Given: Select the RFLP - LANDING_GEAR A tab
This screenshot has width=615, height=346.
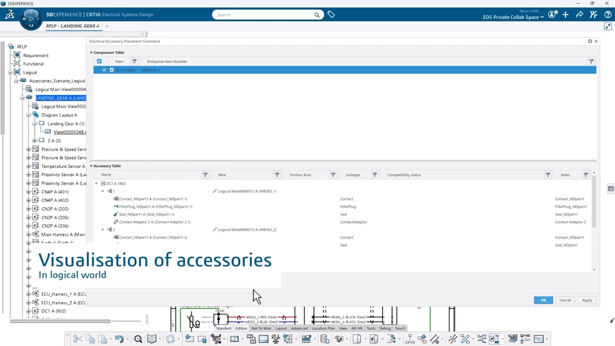Looking at the screenshot, I should click(72, 26).
